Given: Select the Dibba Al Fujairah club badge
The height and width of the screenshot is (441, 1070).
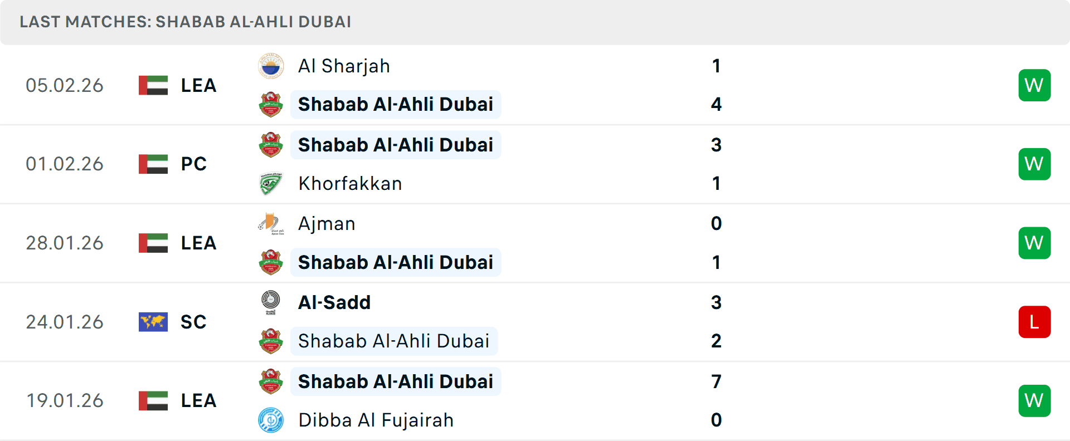Looking at the screenshot, I should click(x=271, y=420).
